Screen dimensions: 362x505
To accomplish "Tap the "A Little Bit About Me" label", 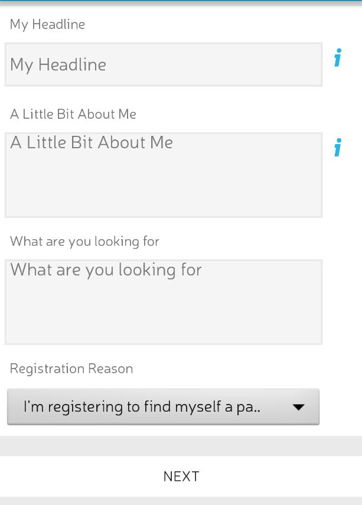I will [73, 114].
